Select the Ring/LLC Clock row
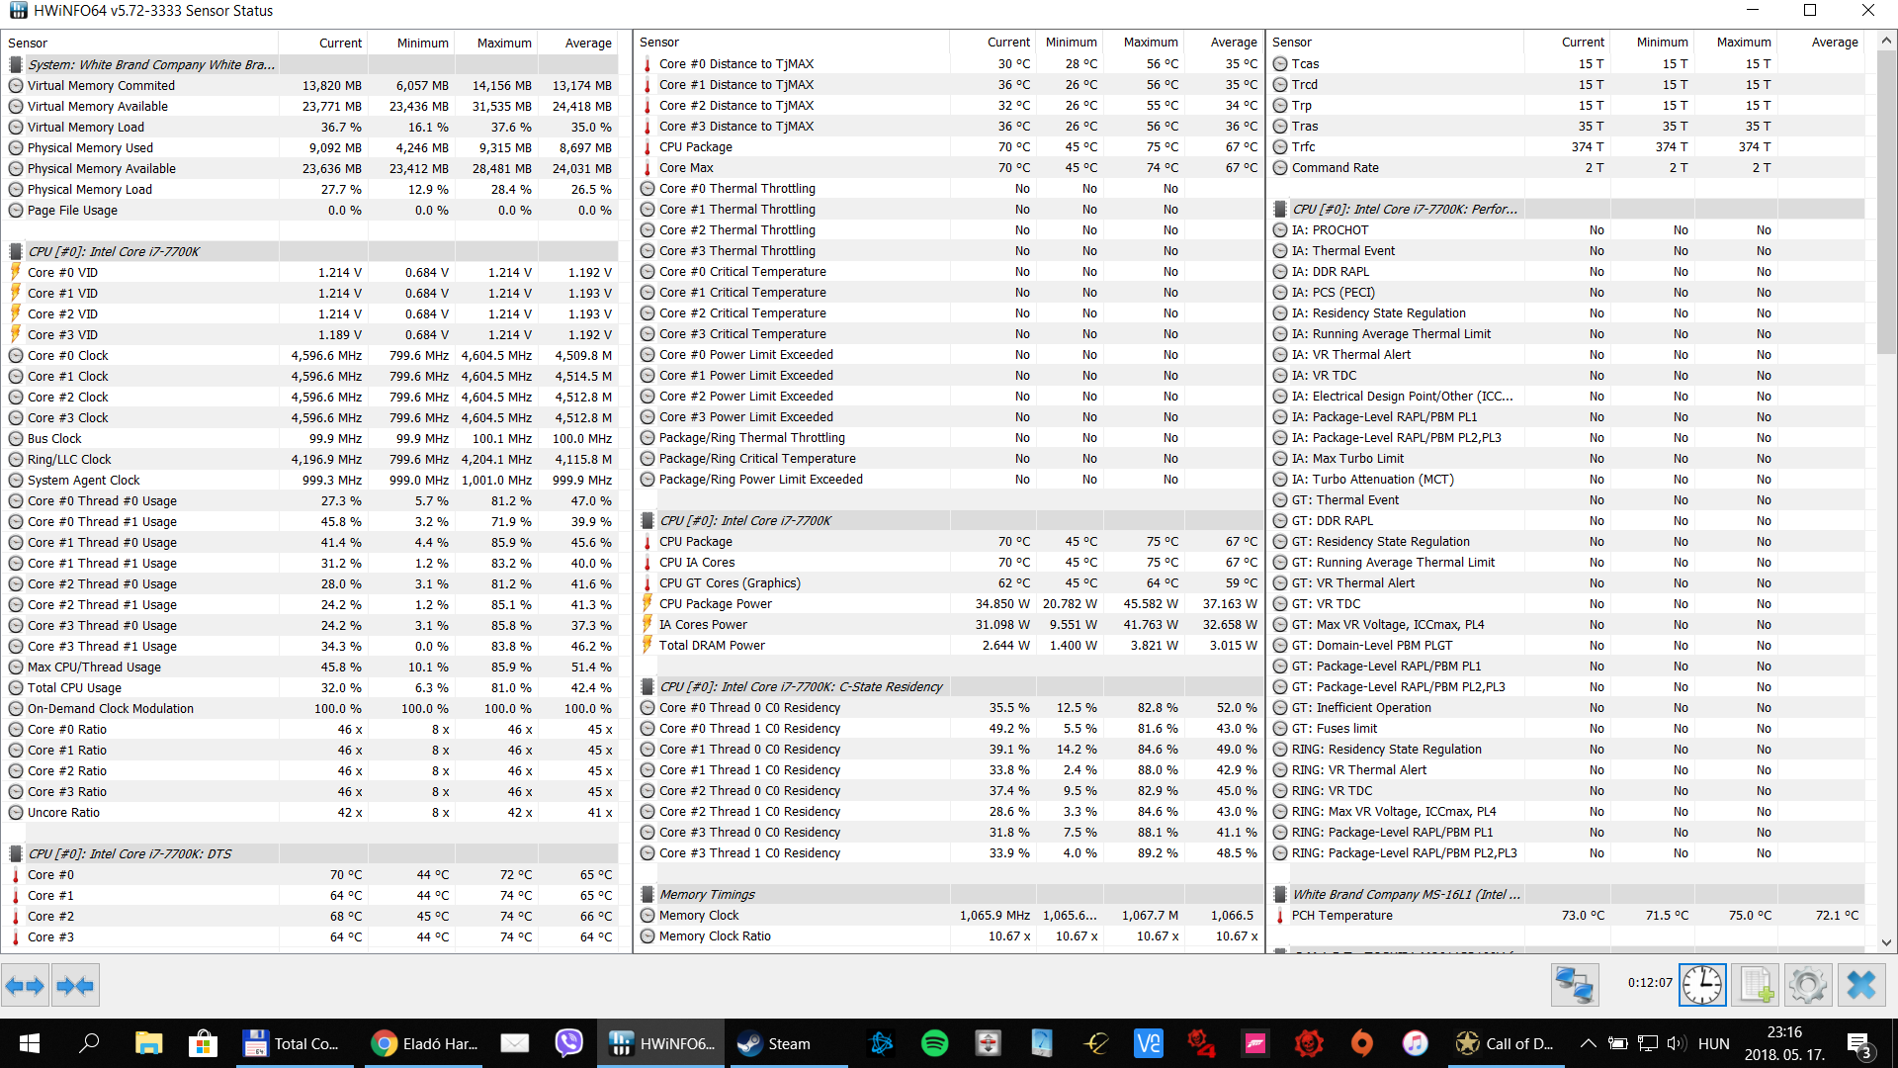1898x1068 pixels. tap(310, 460)
